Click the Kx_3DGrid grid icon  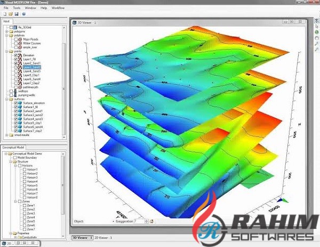pos(15,27)
